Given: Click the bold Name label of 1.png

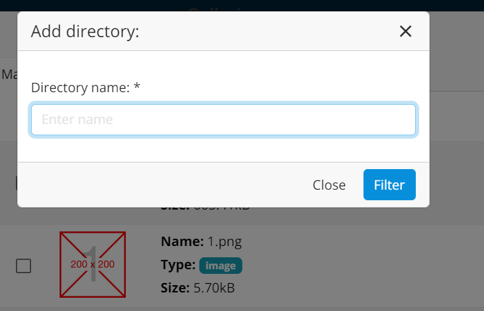Looking at the screenshot, I should (182, 241).
